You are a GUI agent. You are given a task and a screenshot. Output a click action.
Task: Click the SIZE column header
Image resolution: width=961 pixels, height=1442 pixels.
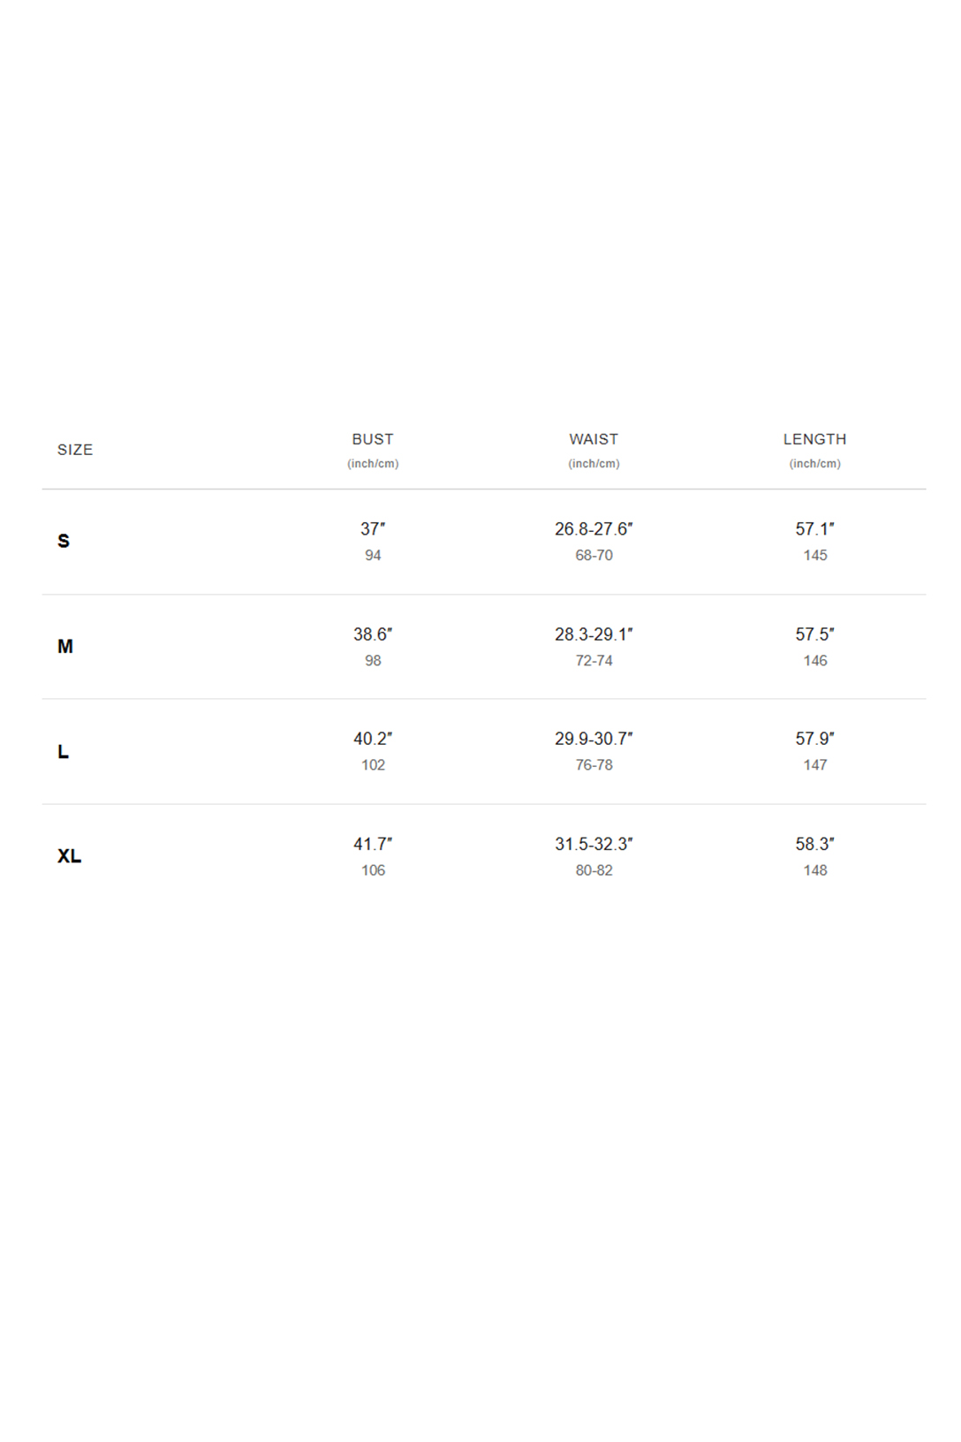coord(75,450)
